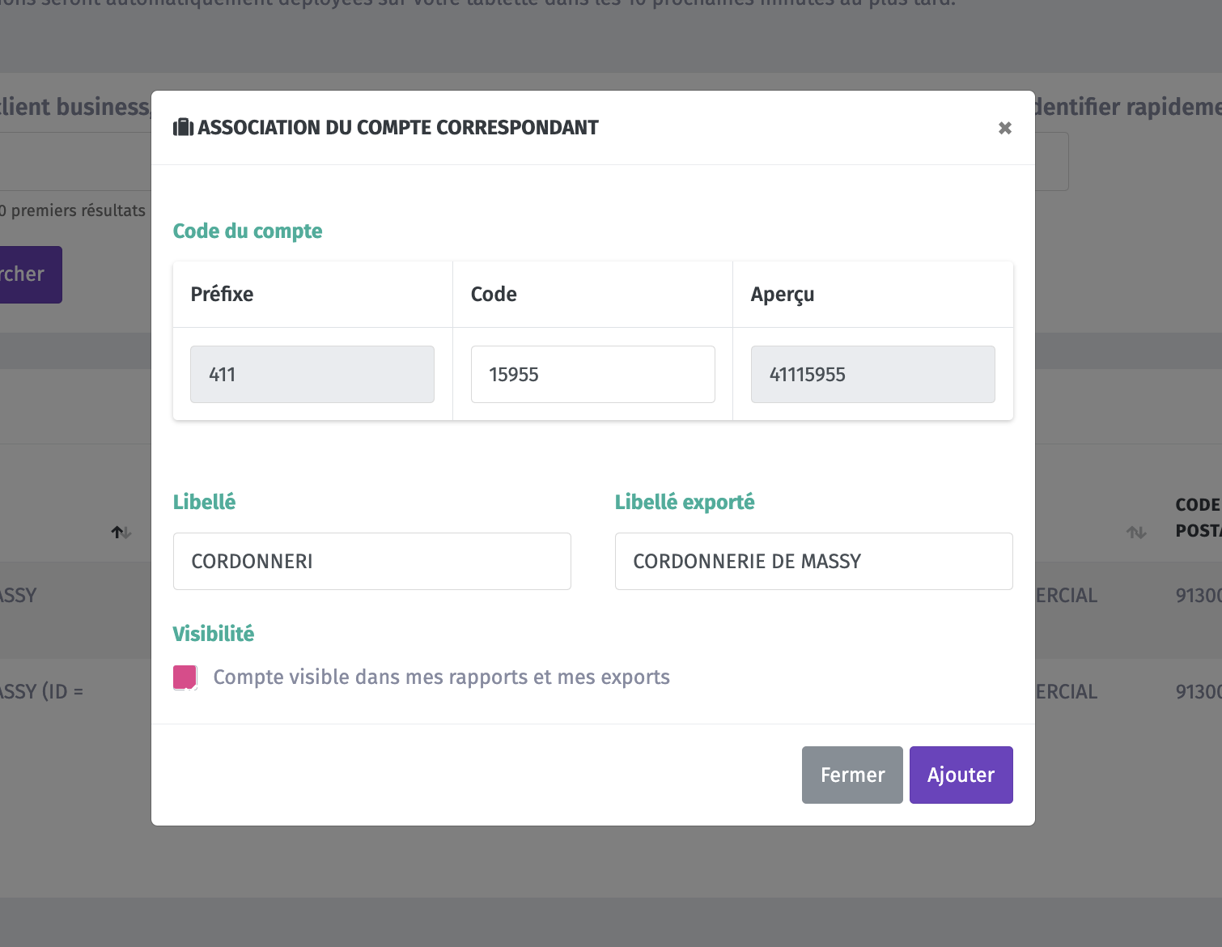Screen dimensions: 1222x947
Task: Close the association dialog with the X
Action: tap(1004, 128)
